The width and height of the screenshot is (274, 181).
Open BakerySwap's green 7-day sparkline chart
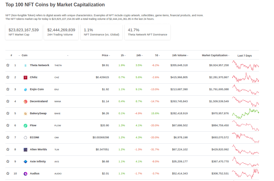(x=245, y=114)
